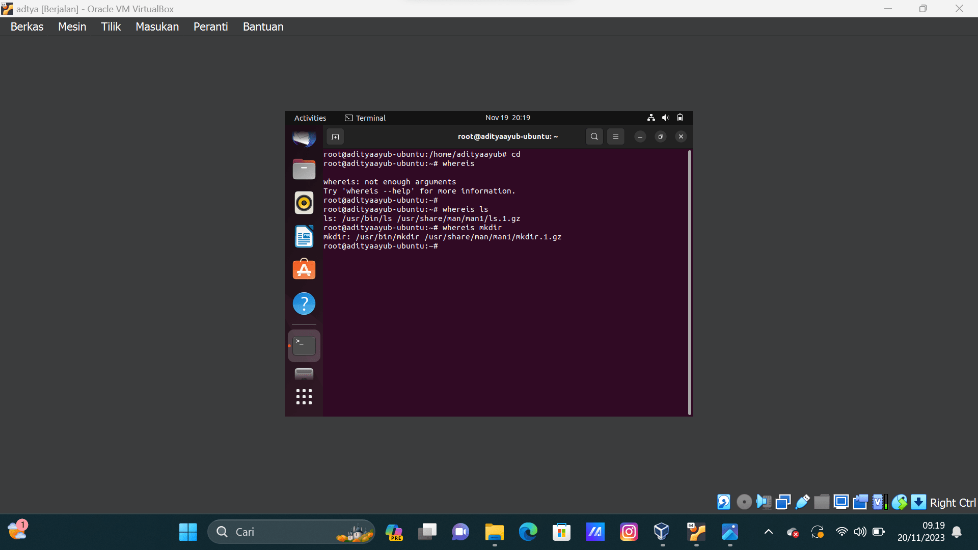Open the Mesin menu
Image resolution: width=978 pixels, height=550 pixels.
coord(72,26)
